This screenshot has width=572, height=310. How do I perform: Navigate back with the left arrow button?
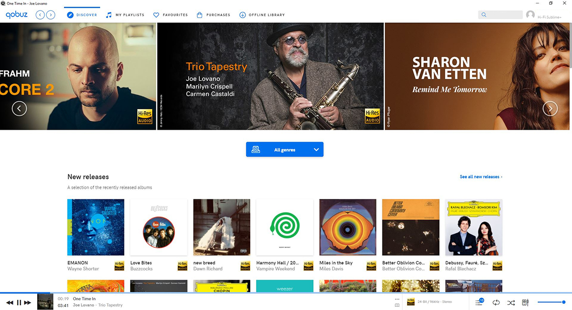tap(40, 15)
